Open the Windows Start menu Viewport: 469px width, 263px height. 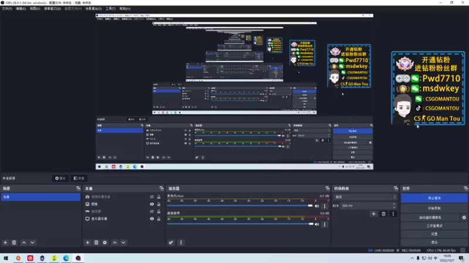click(6, 258)
